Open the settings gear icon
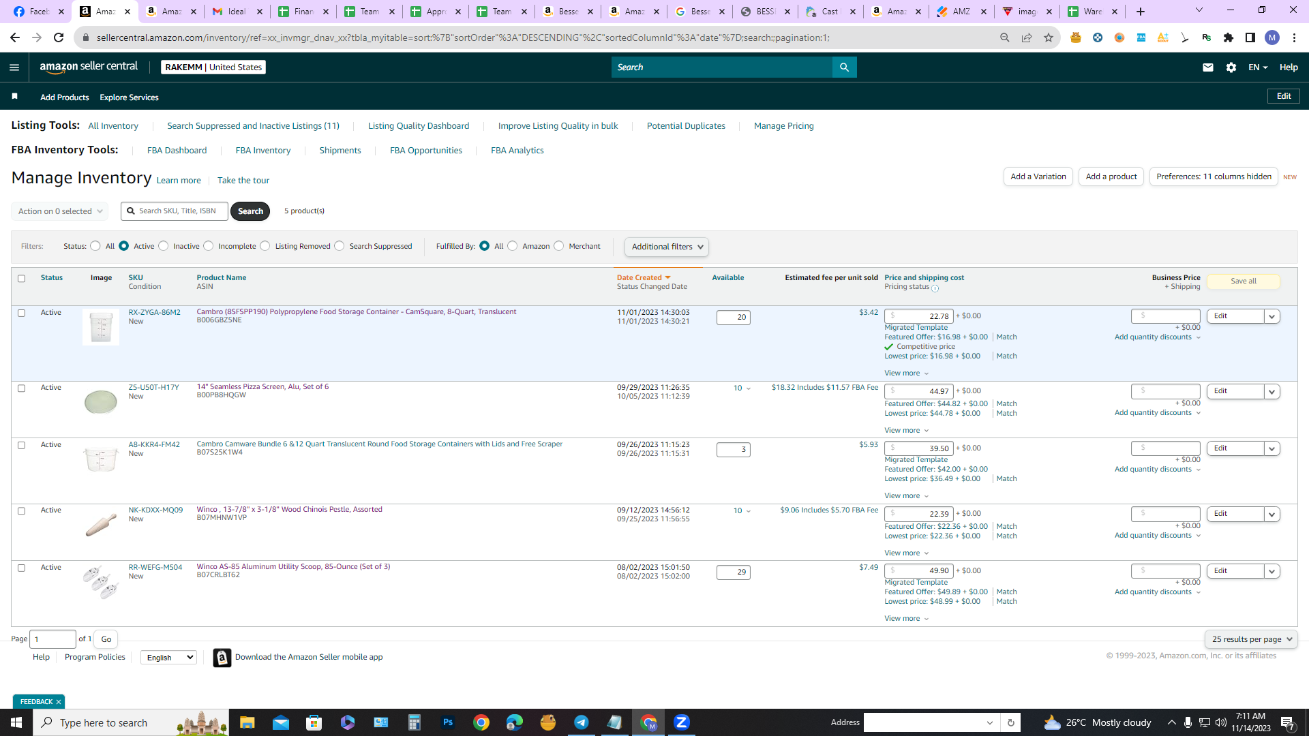Image resolution: width=1309 pixels, height=736 pixels. coord(1231,67)
